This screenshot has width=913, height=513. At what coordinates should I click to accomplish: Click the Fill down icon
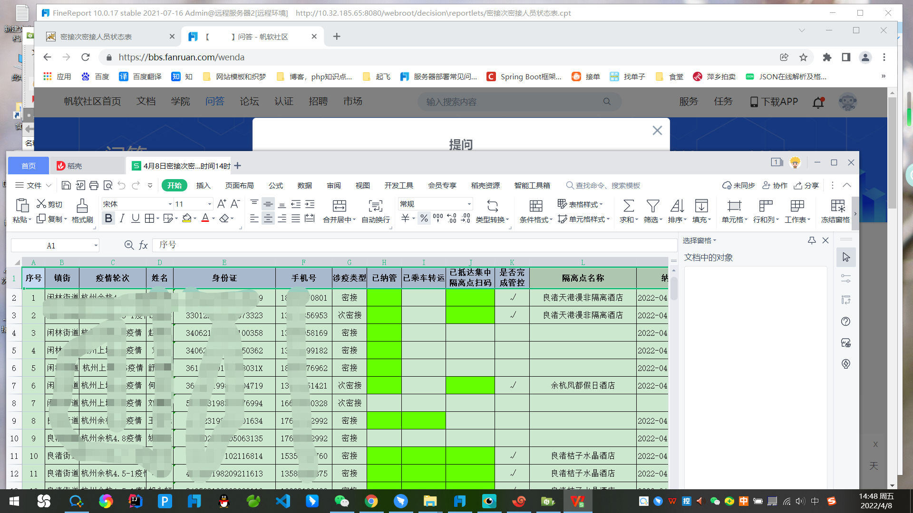(x=701, y=206)
